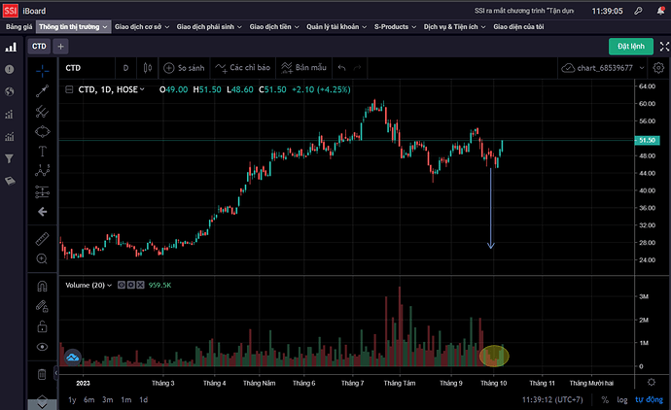Open the sidebar filter funnel icon
Screen dimensions: 671x410
pyautogui.click(x=9, y=158)
